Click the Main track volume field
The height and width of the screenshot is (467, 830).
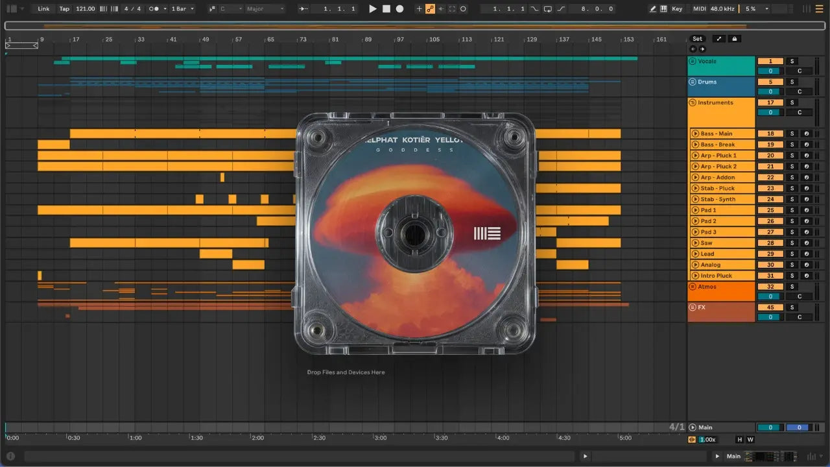click(770, 427)
